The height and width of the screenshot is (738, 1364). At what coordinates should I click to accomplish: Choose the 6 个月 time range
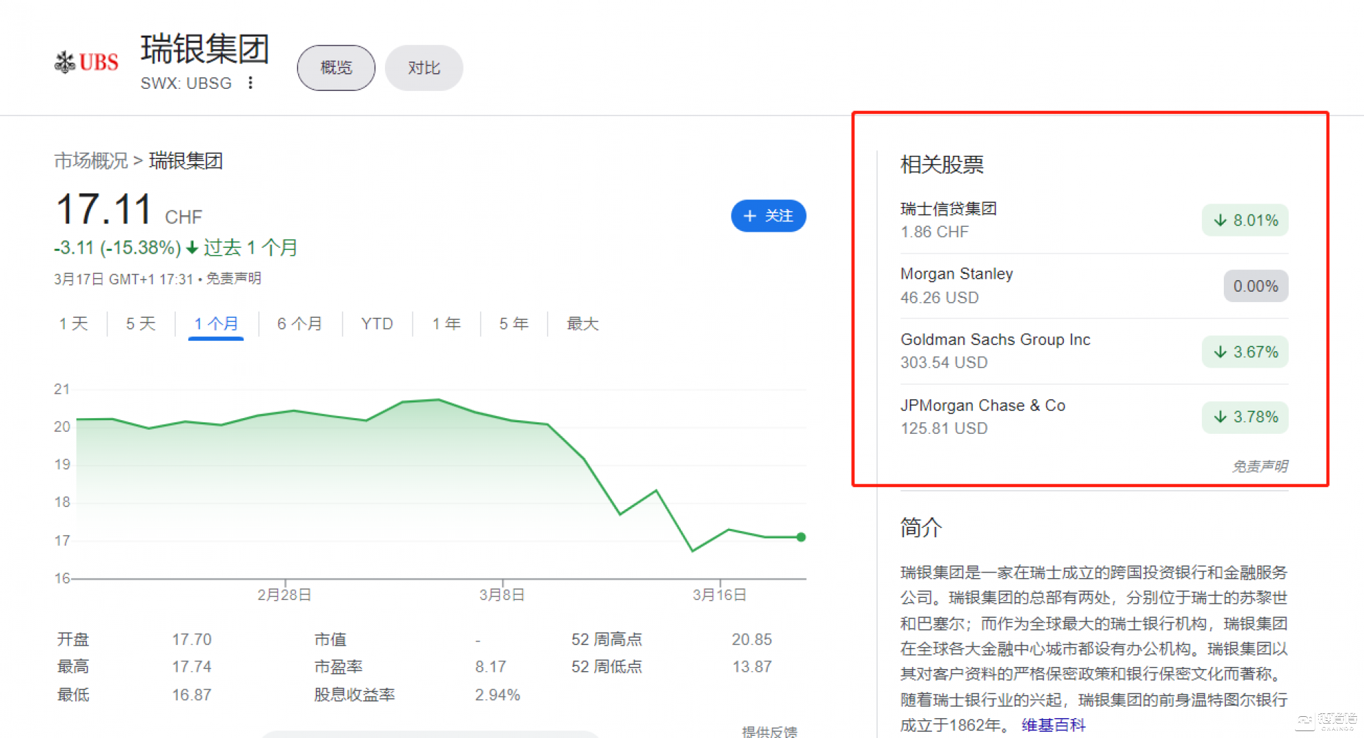[299, 323]
